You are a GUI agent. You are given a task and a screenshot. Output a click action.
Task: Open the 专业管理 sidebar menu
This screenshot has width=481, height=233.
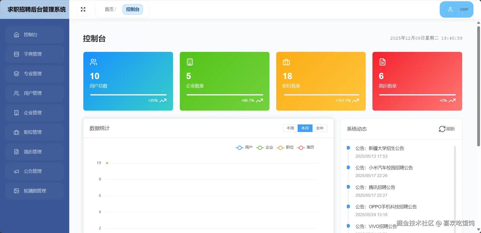tap(35, 74)
